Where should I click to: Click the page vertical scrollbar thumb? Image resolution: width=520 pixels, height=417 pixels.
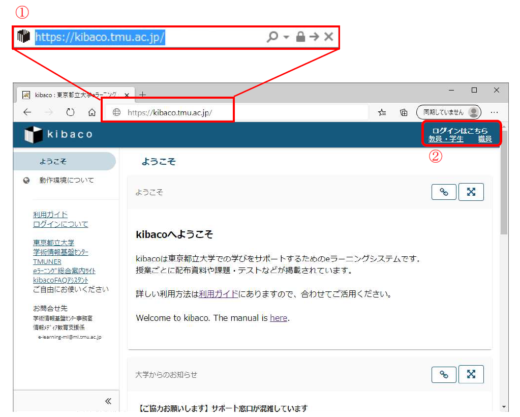504,183
